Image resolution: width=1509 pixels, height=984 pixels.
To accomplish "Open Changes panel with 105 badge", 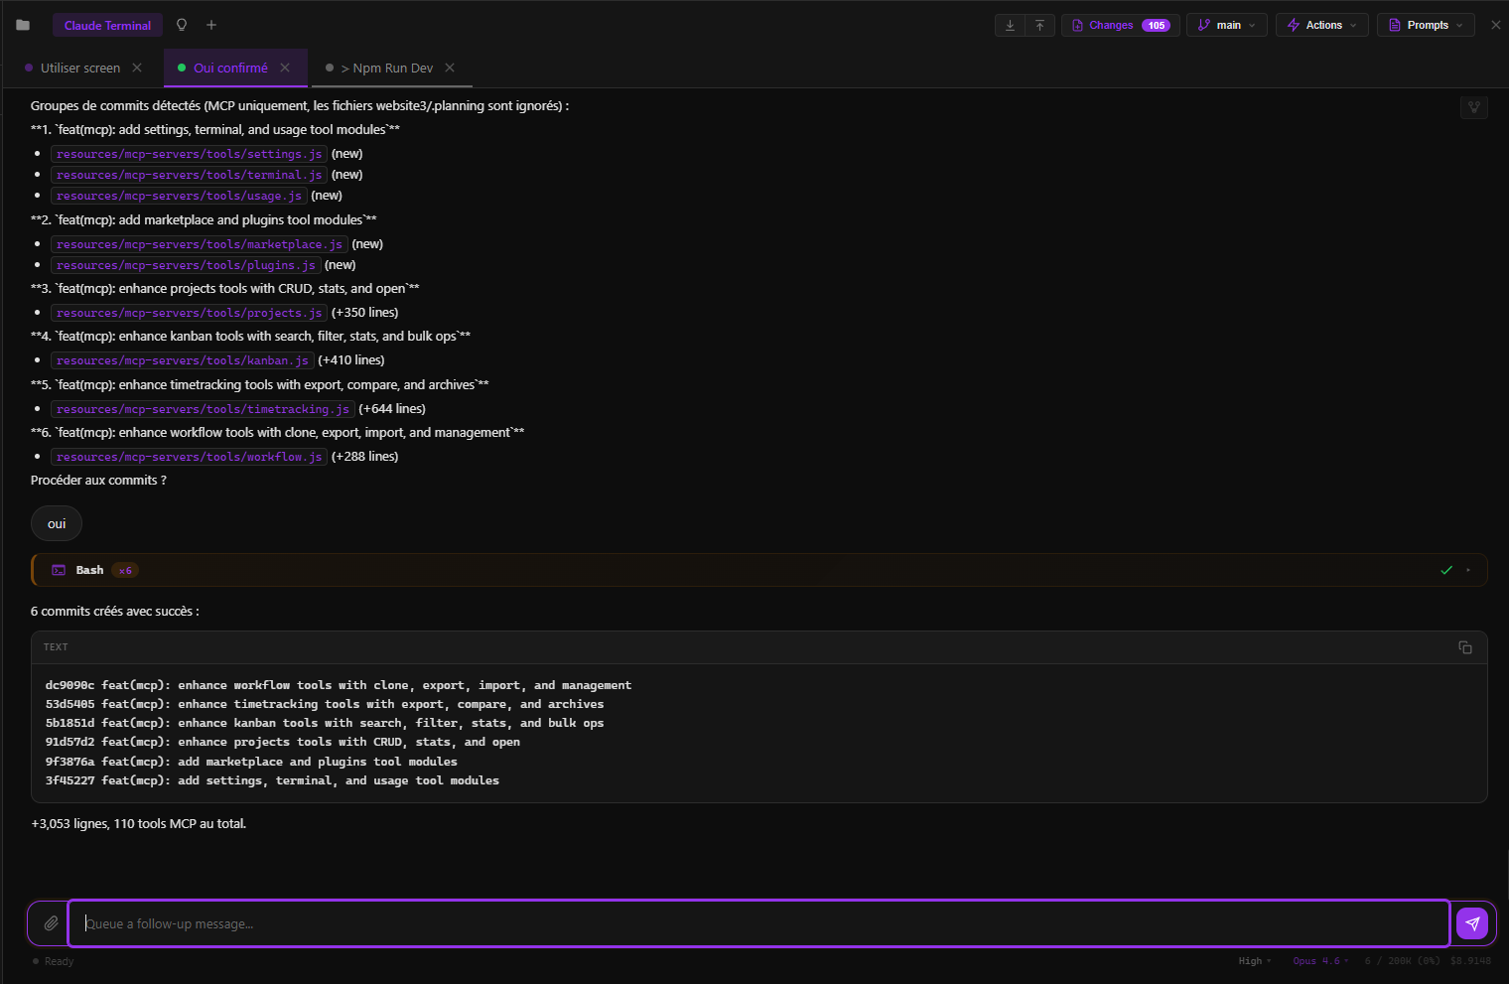I will click(1120, 25).
